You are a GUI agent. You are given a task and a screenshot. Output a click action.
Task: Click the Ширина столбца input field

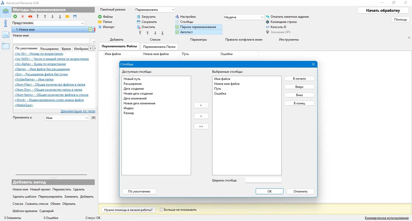click(x=263, y=180)
